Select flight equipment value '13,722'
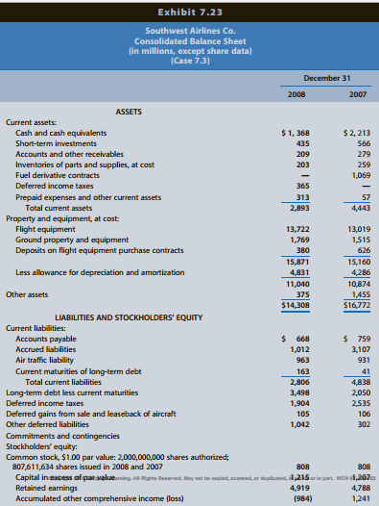This screenshot has width=379, height=506. (x=297, y=230)
